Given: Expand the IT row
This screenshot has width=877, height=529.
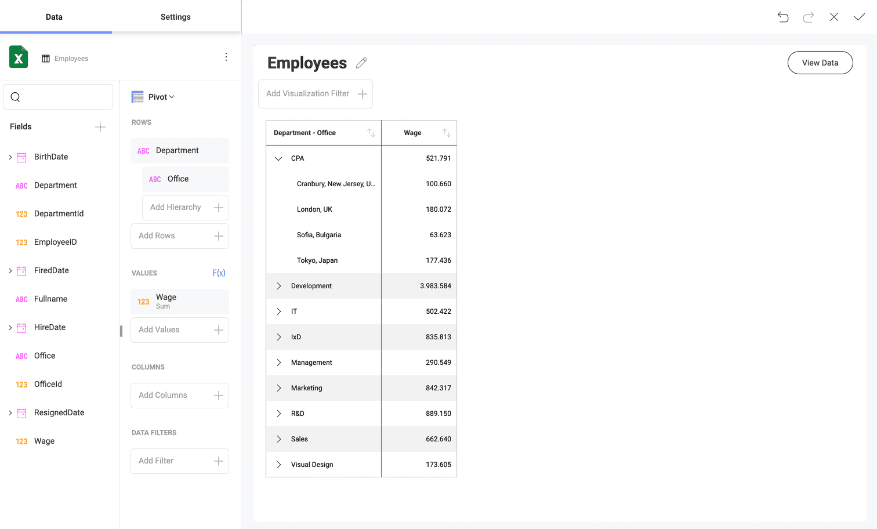Looking at the screenshot, I should 278,311.
